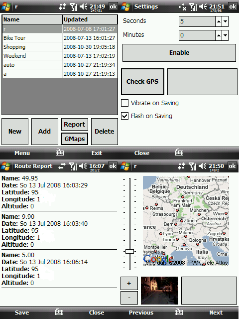Select the Bike Tour route row

click(60, 38)
